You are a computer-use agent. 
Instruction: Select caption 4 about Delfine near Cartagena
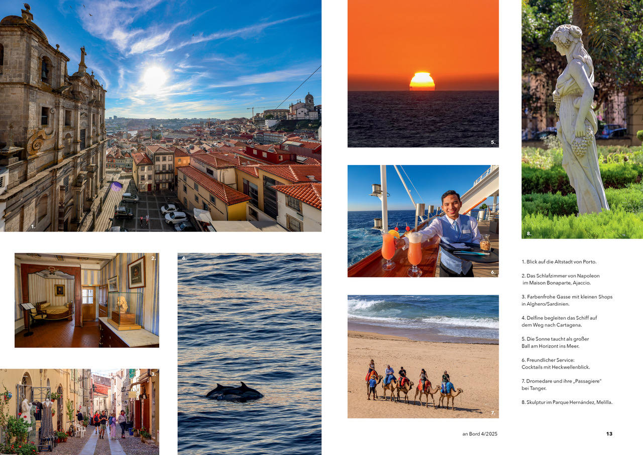point(559,321)
